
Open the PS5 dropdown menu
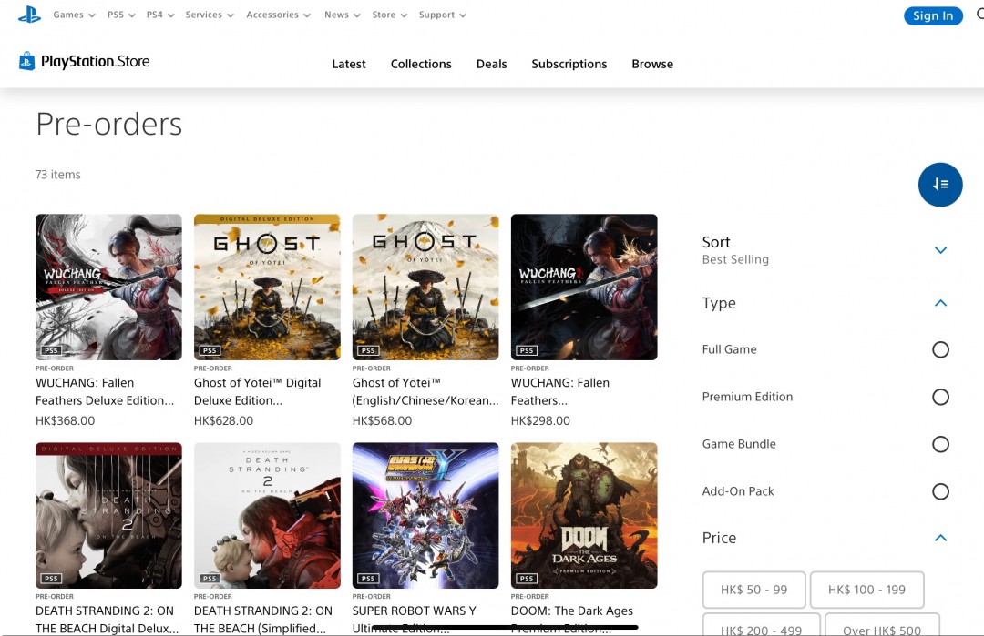point(121,15)
